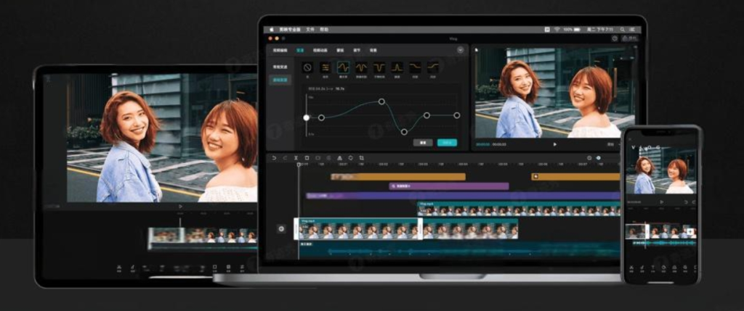Screen dimensions: 744x311
Task: Select the upper Vlog video clip thumbnails
Action: coord(519,209)
